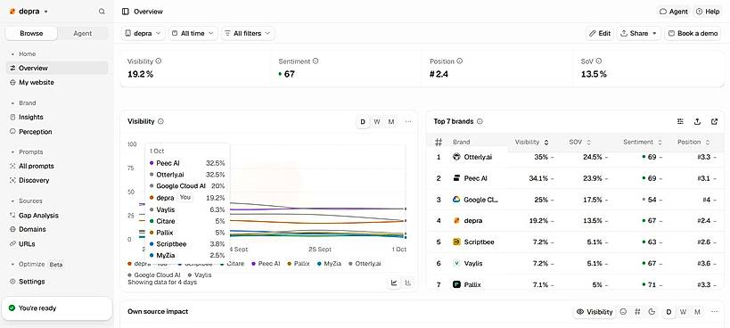Expand the Optimize Beta section

pyautogui.click(x=37, y=264)
